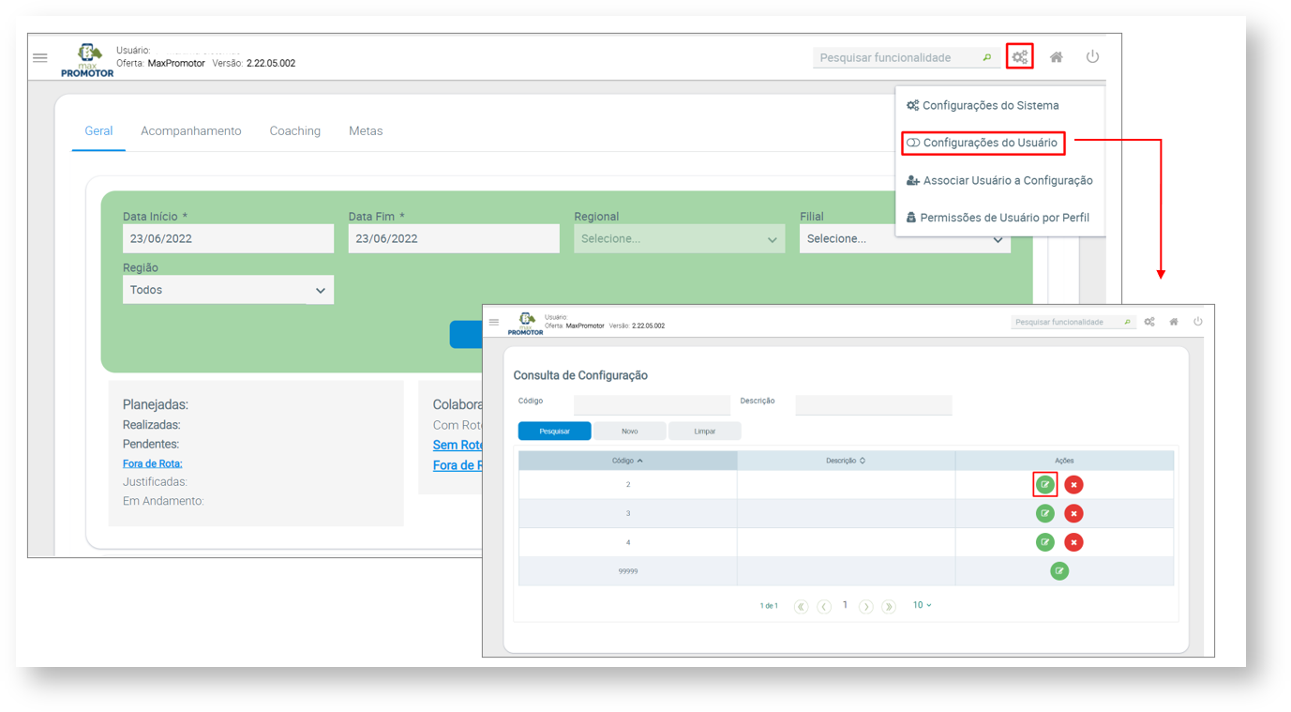Open the Fora de Rota link

[x=152, y=463]
